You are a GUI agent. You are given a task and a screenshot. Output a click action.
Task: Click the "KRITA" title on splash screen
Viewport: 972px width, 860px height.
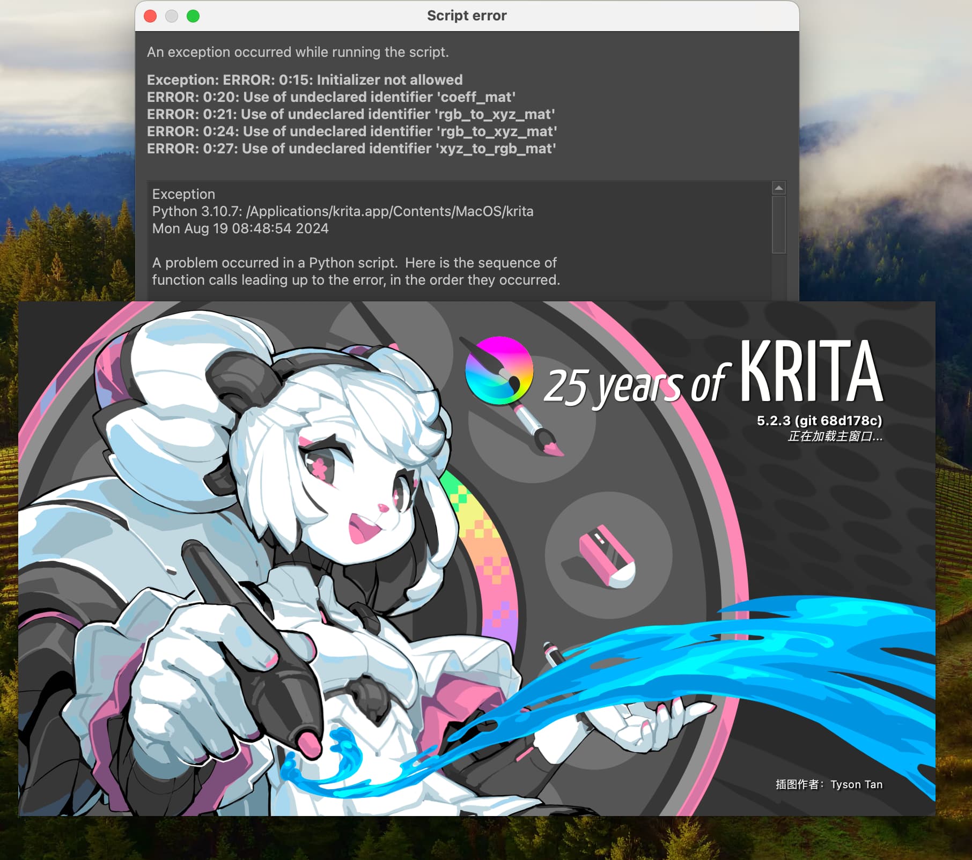[812, 372]
